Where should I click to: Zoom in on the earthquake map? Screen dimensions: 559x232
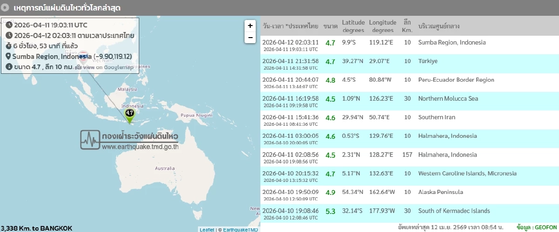click(250, 26)
